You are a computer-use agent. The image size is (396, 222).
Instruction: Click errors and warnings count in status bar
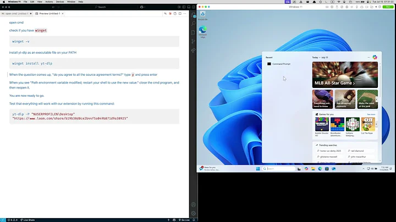pyautogui.click(x=12, y=220)
